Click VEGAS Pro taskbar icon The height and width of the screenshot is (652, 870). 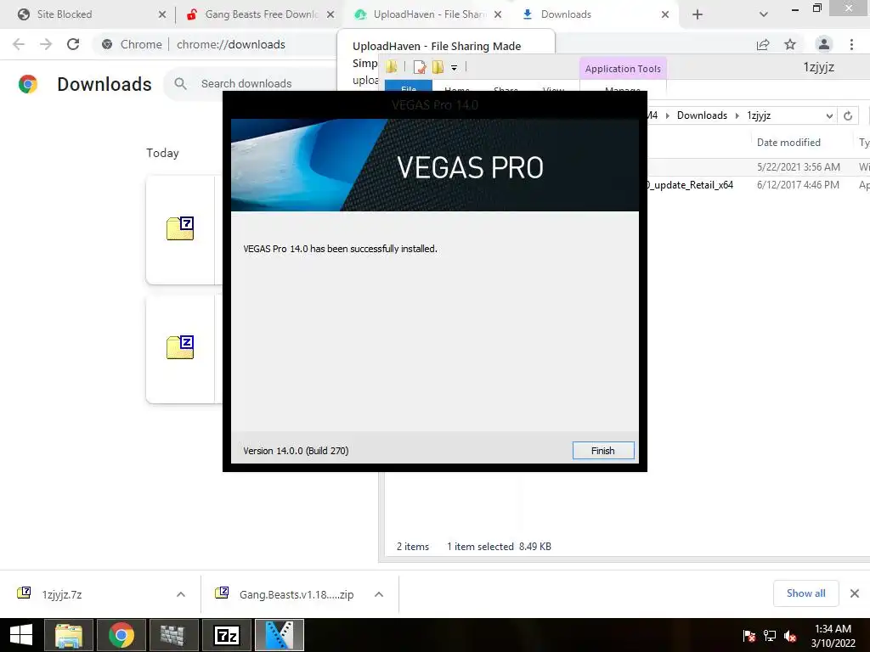279,635
